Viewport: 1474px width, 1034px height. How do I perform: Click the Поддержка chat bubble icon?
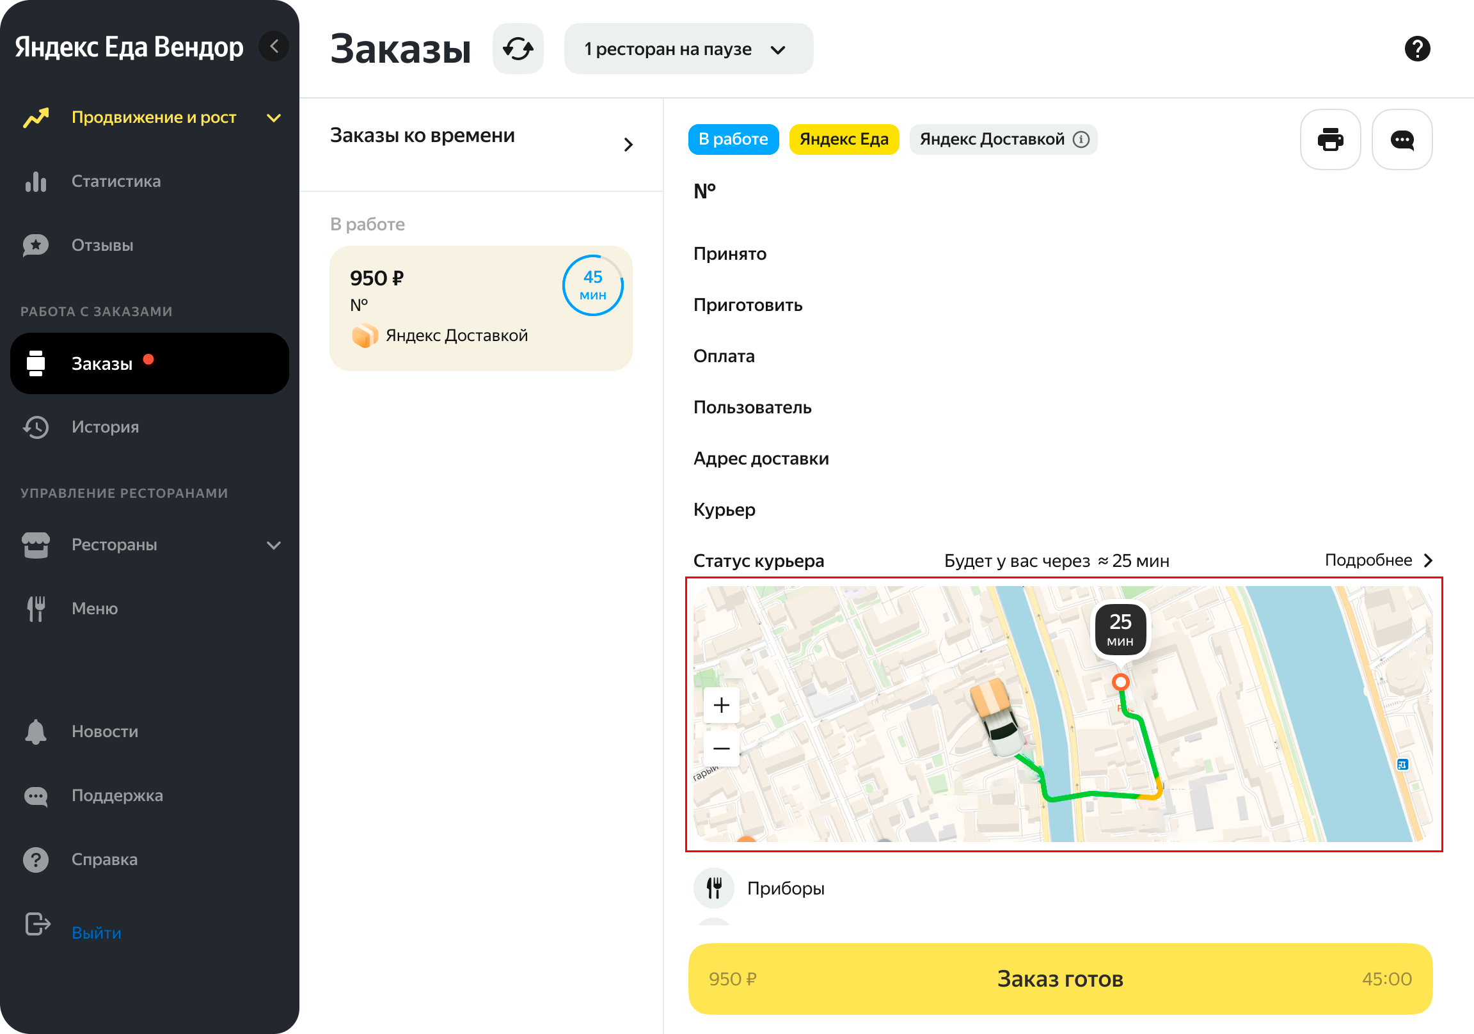pyautogui.click(x=36, y=796)
